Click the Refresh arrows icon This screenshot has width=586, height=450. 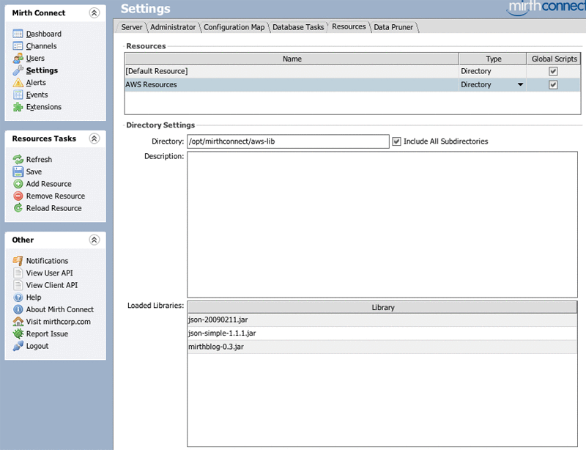tap(18, 159)
